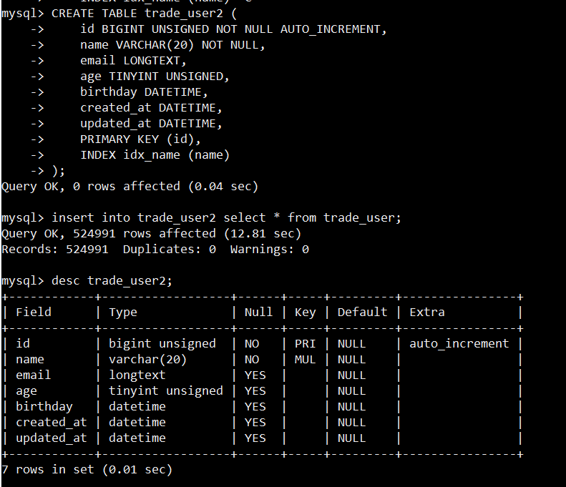Click the desc trade_user2 command
Screen dimensions: 566x487
click(x=112, y=280)
